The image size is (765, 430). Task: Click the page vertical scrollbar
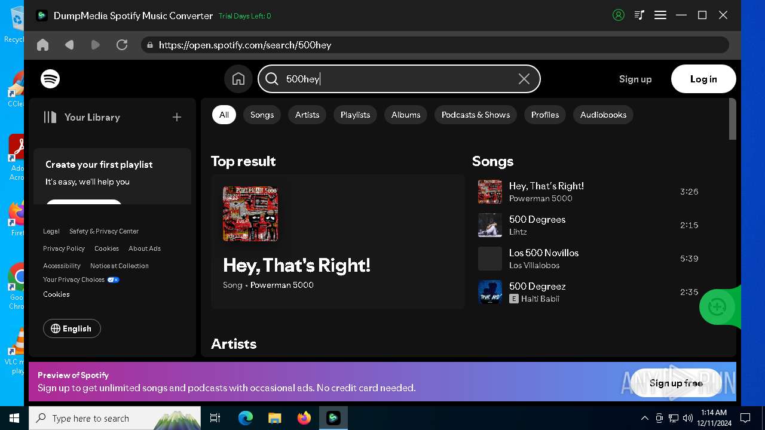[x=733, y=119]
